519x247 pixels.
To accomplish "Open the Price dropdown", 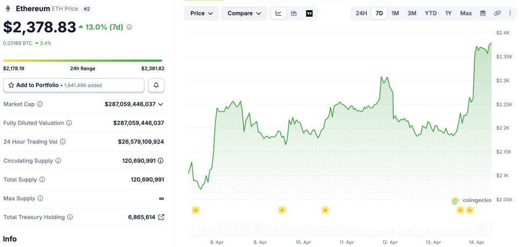I will pos(201,13).
